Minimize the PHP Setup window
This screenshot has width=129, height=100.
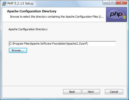(x=106, y=3)
